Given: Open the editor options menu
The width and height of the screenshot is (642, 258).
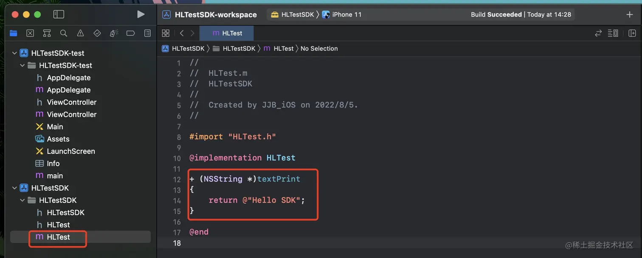Looking at the screenshot, I should 613,33.
